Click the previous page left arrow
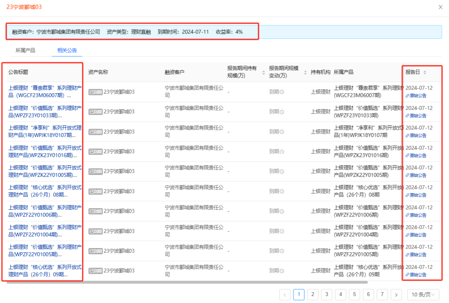The width and height of the screenshot is (449, 303). click(285, 294)
